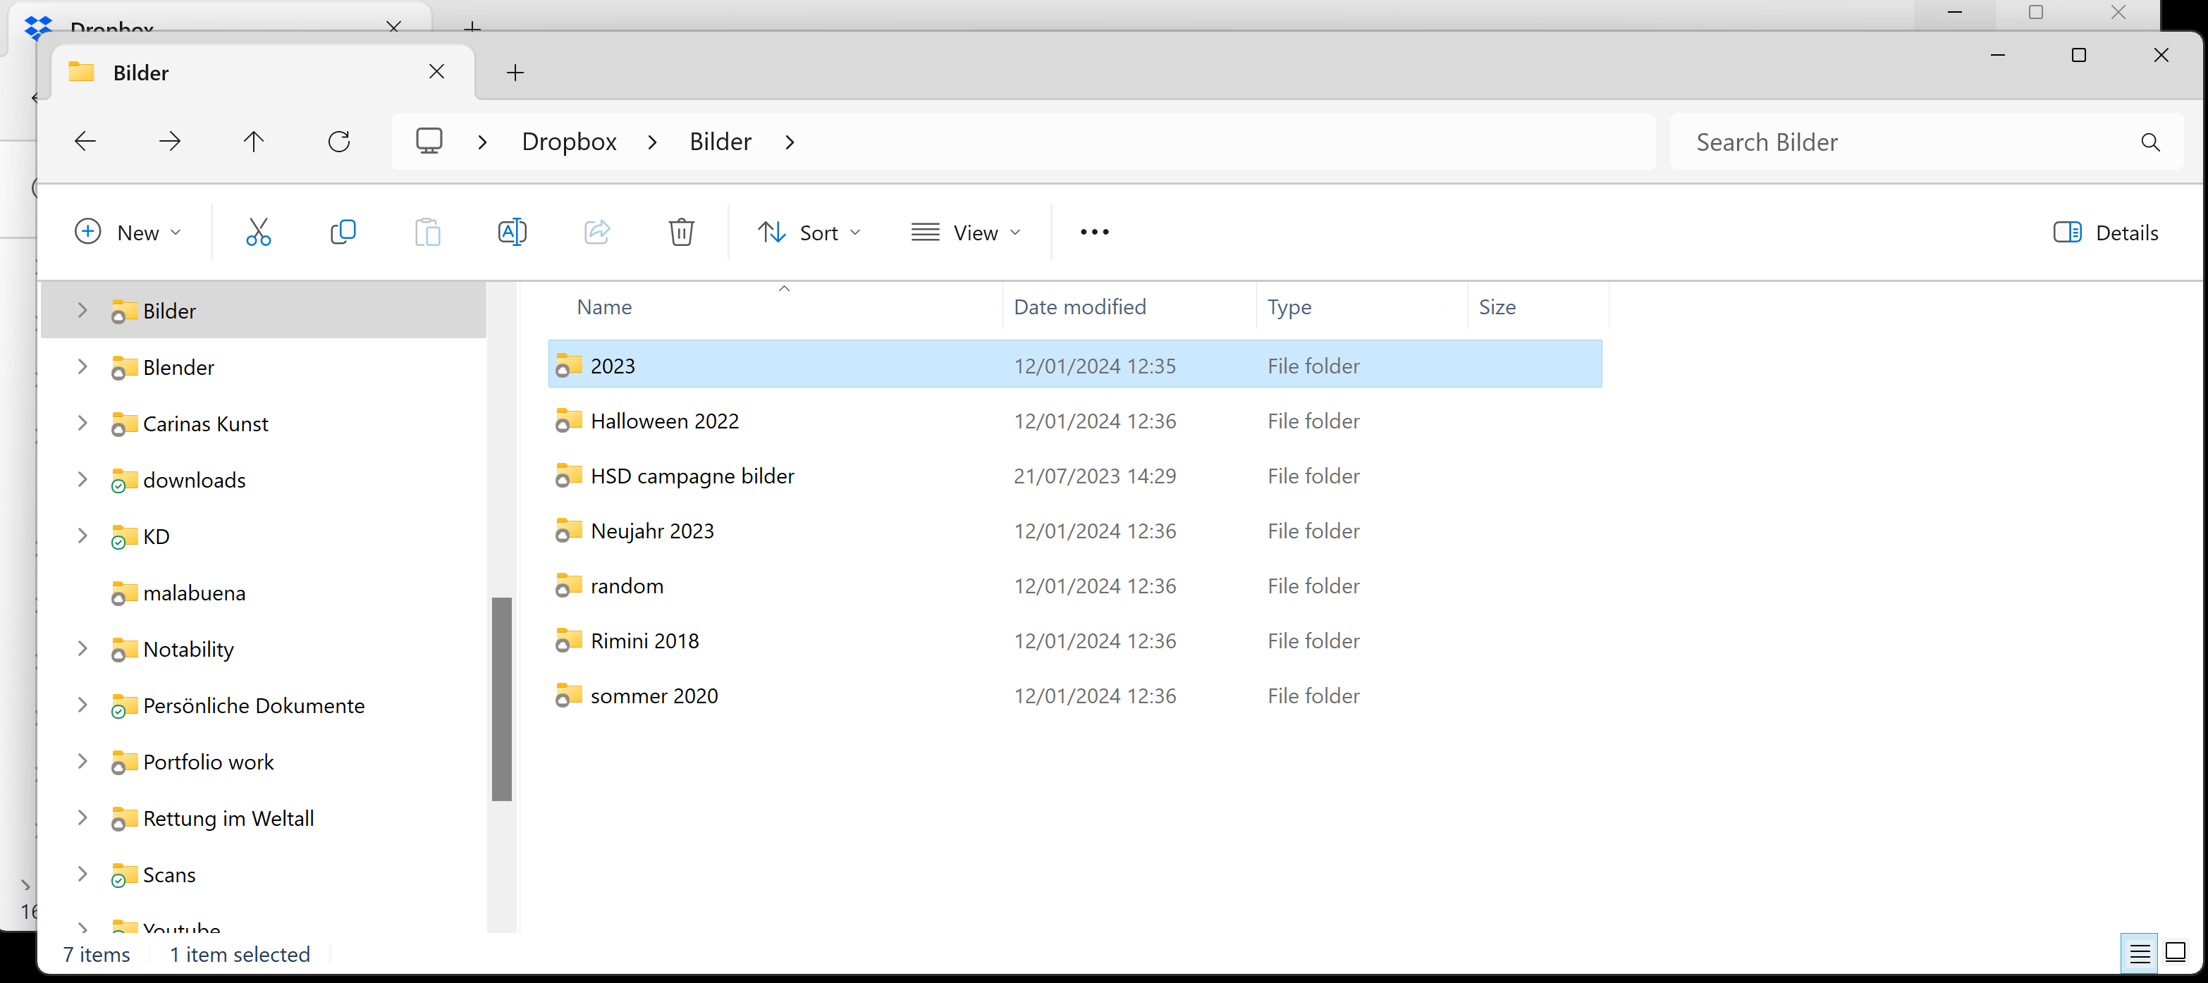This screenshot has height=983, width=2208.
Task: Refresh the current folder view
Action: 338,140
